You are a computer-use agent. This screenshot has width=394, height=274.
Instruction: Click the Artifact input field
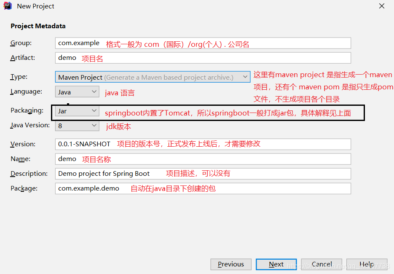pyautogui.click(x=203, y=58)
